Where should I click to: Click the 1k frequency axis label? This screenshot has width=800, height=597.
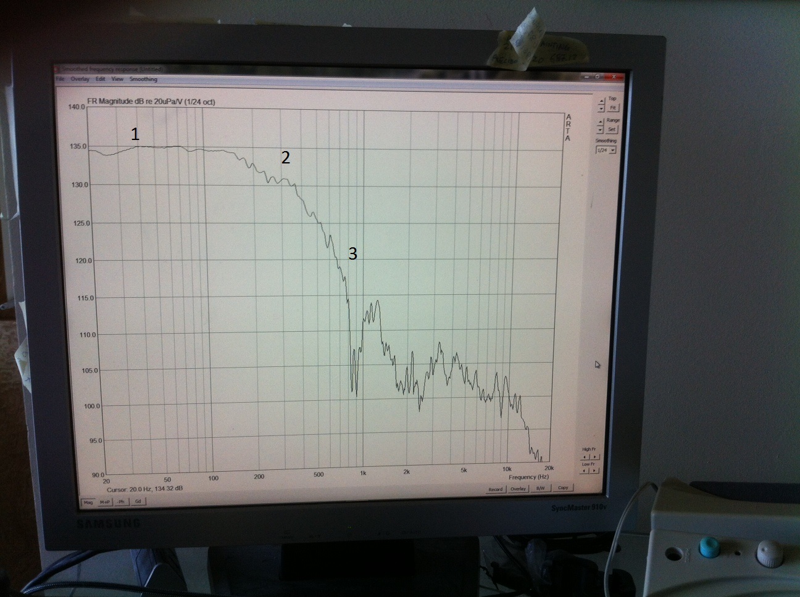tap(363, 474)
